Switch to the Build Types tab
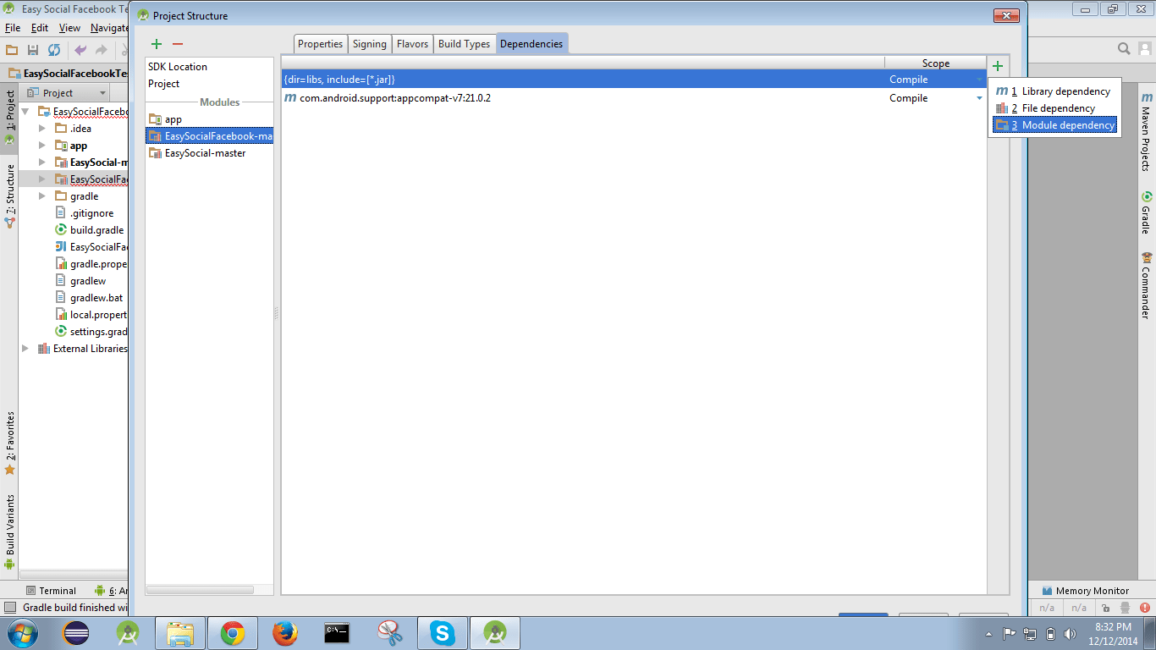1156x650 pixels. (464, 44)
